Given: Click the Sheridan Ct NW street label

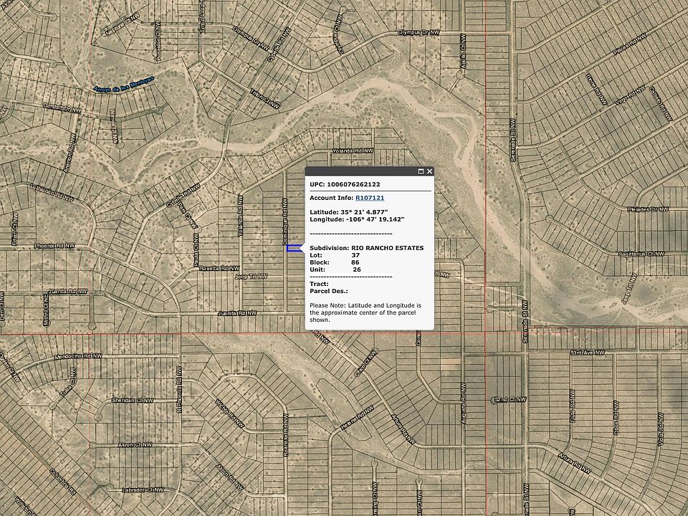Looking at the screenshot, I should click(133, 402).
